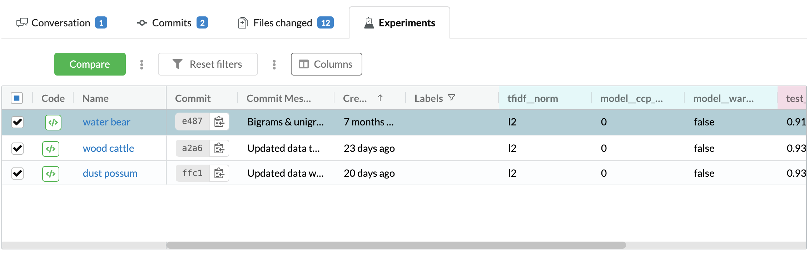
Task: Copy commit hash e487 via clipboard icon
Action: [x=219, y=122]
